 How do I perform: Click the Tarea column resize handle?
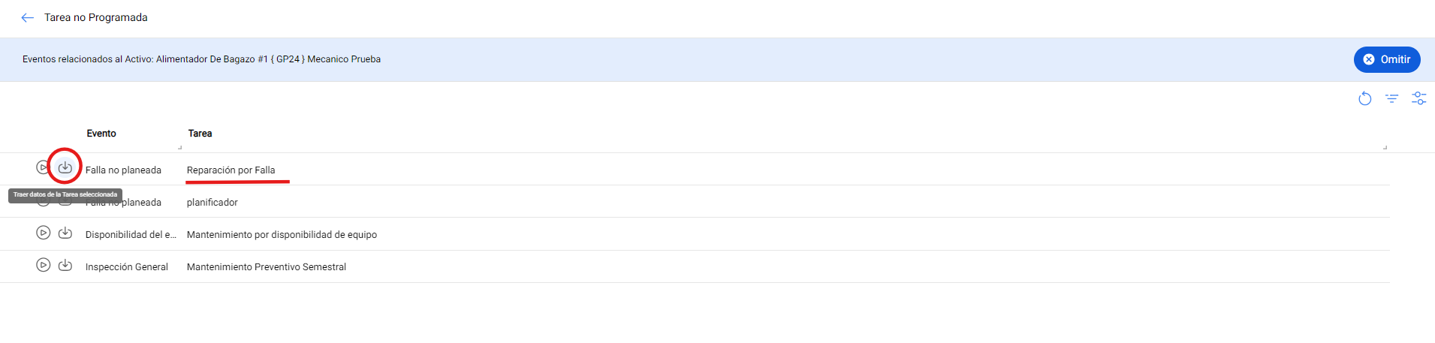click(x=1385, y=147)
